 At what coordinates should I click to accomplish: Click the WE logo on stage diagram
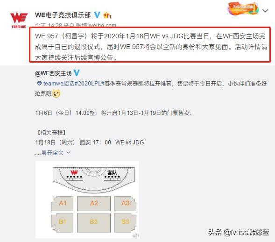click(74, 172)
